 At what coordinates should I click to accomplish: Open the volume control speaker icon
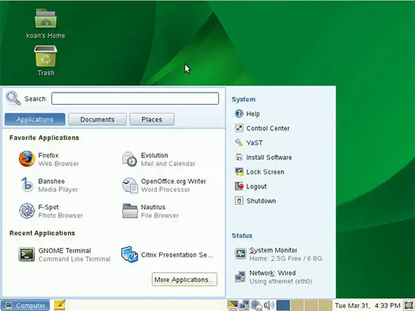269,306
